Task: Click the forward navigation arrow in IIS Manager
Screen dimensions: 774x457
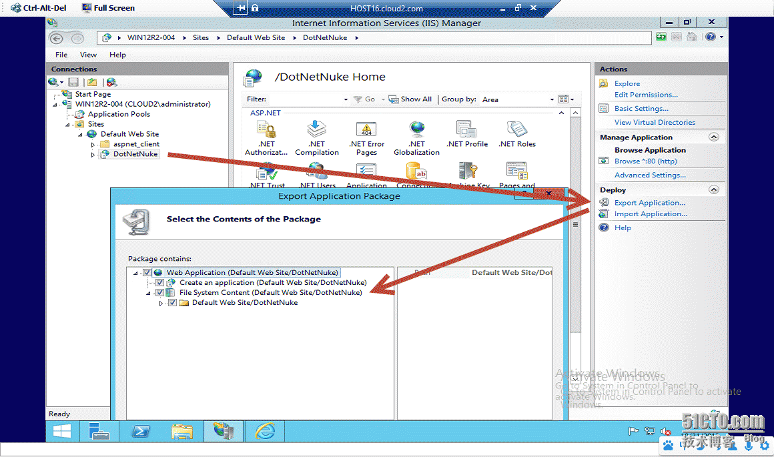Action: [77, 39]
